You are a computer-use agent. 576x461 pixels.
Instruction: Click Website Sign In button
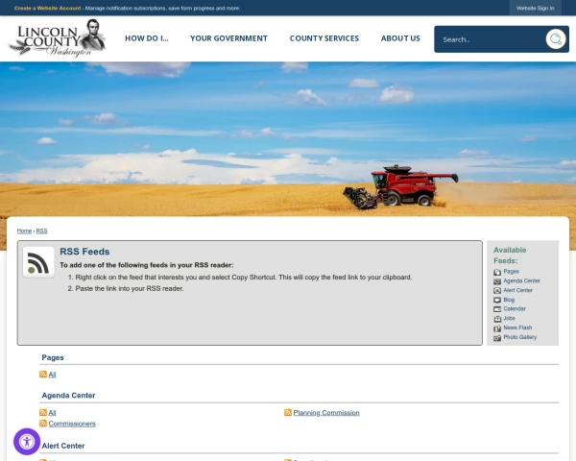tap(536, 8)
